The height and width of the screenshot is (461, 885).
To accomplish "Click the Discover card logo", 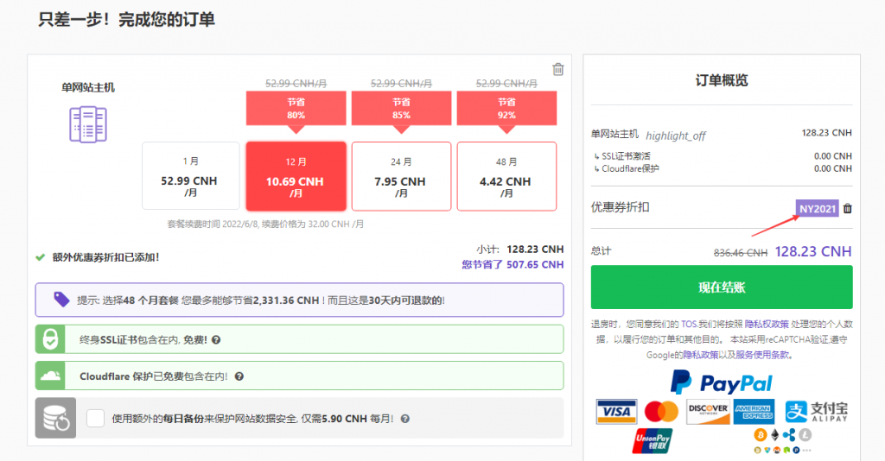I will [x=708, y=412].
